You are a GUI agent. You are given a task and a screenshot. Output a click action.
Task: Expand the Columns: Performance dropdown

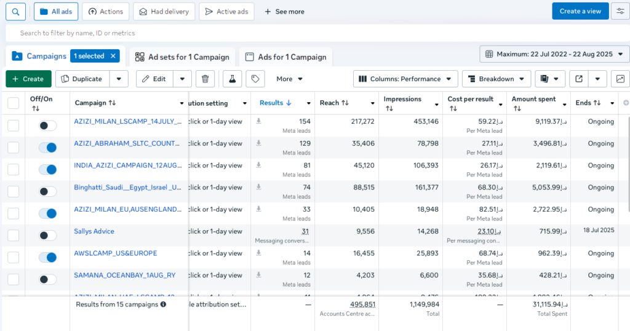click(x=405, y=79)
